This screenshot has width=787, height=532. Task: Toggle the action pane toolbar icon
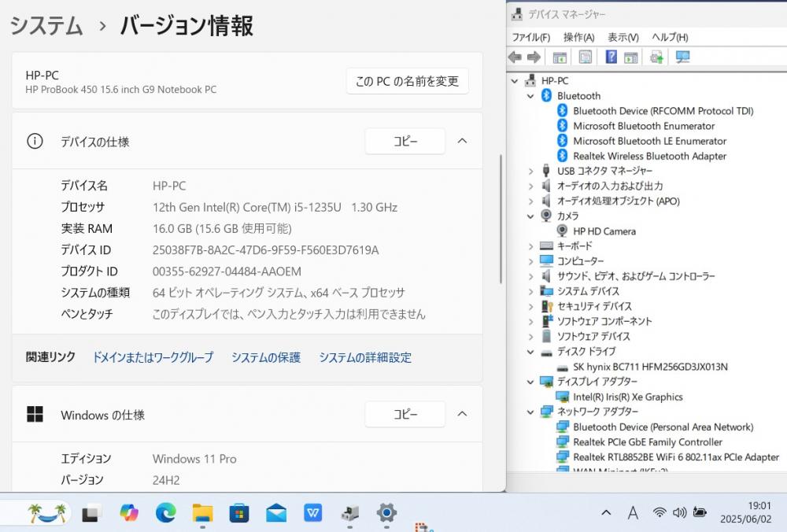point(631,57)
